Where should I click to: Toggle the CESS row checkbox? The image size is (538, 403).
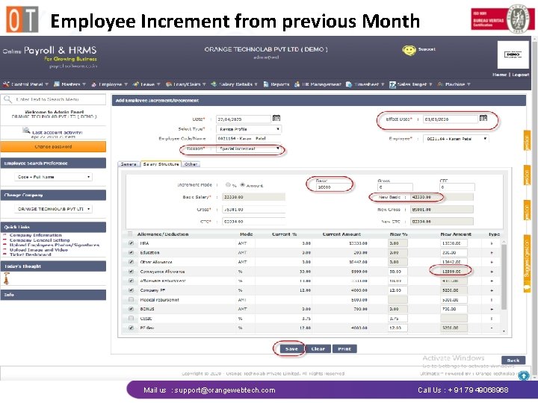pos(131,319)
